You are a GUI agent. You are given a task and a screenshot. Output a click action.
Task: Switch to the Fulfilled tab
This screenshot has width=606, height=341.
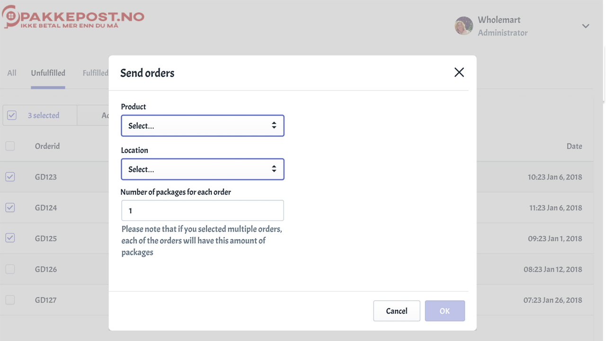[x=95, y=72]
